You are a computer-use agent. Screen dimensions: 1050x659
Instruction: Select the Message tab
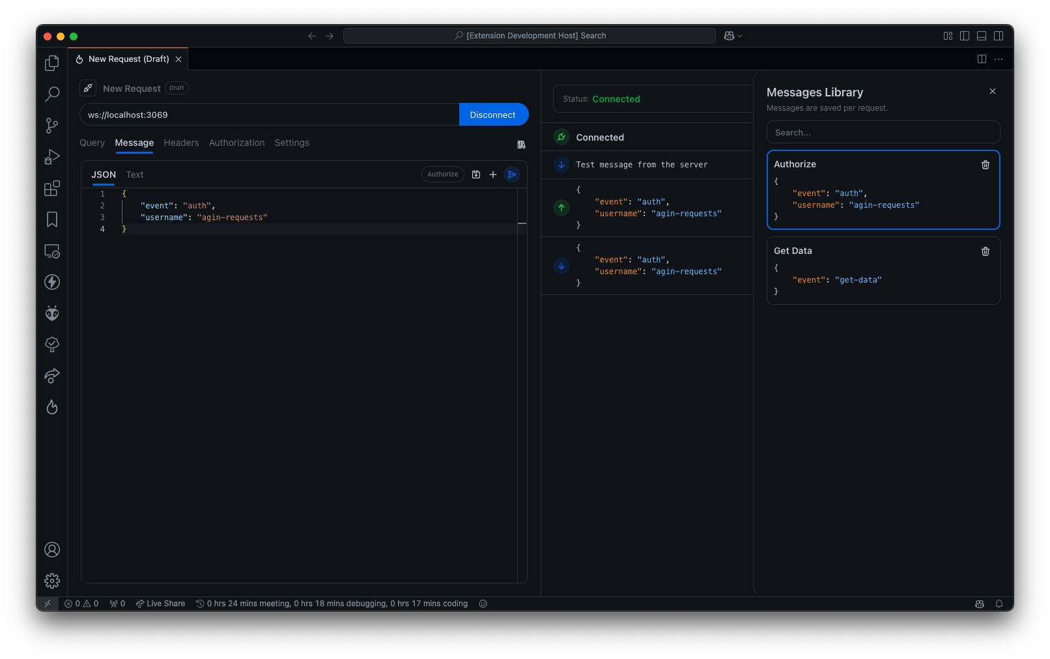coord(134,143)
